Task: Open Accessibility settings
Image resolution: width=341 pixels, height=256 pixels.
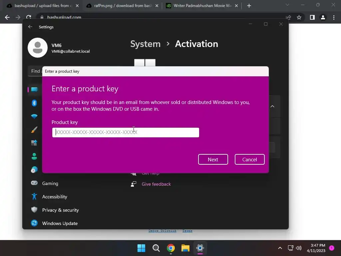Action: pos(55,197)
